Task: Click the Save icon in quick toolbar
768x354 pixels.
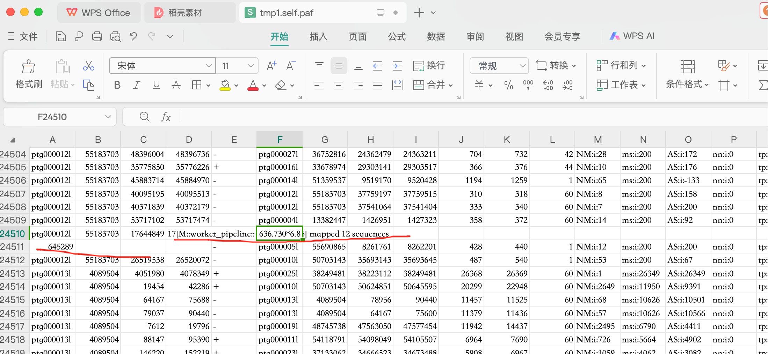Action: (x=60, y=36)
